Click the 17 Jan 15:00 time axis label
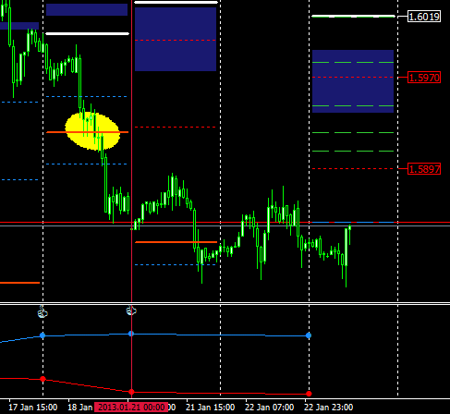450x414 pixels. click(33, 408)
